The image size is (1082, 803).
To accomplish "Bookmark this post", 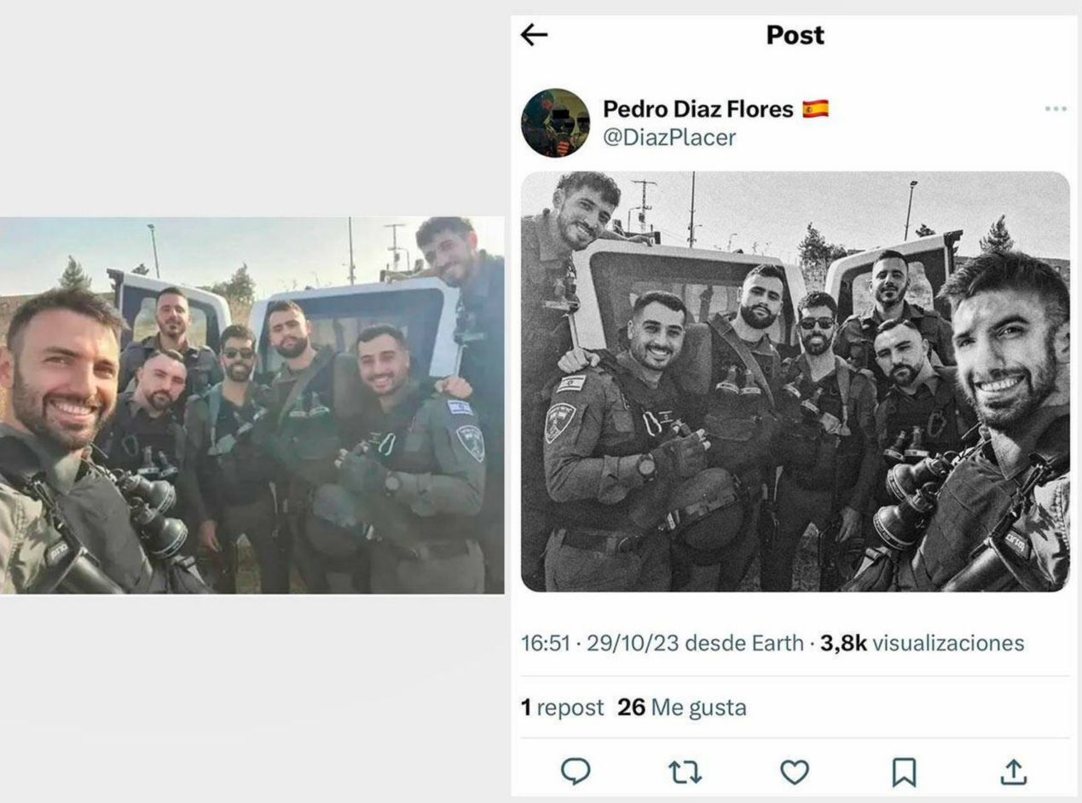I will [x=904, y=771].
